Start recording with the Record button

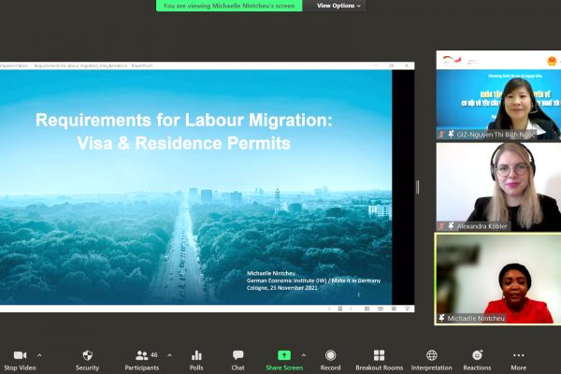330,355
